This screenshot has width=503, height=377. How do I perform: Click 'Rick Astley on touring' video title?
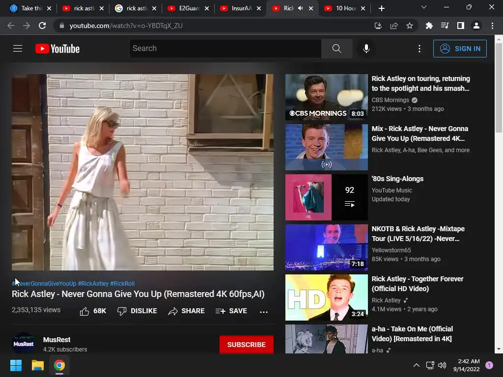420,83
